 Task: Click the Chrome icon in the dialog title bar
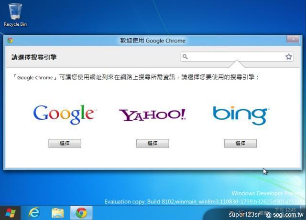pos(10,41)
